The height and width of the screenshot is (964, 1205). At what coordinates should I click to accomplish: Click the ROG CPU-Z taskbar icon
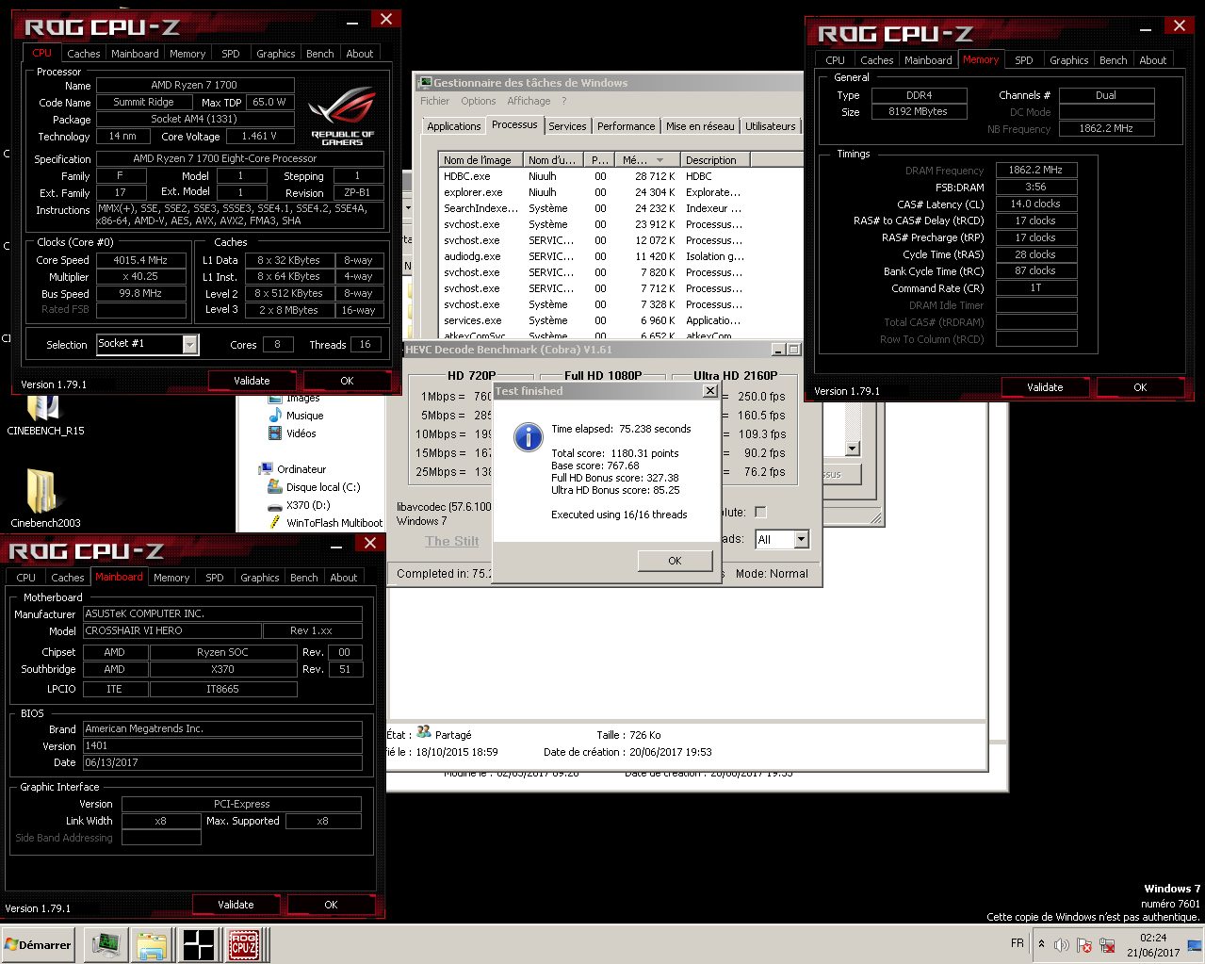click(x=245, y=944)
